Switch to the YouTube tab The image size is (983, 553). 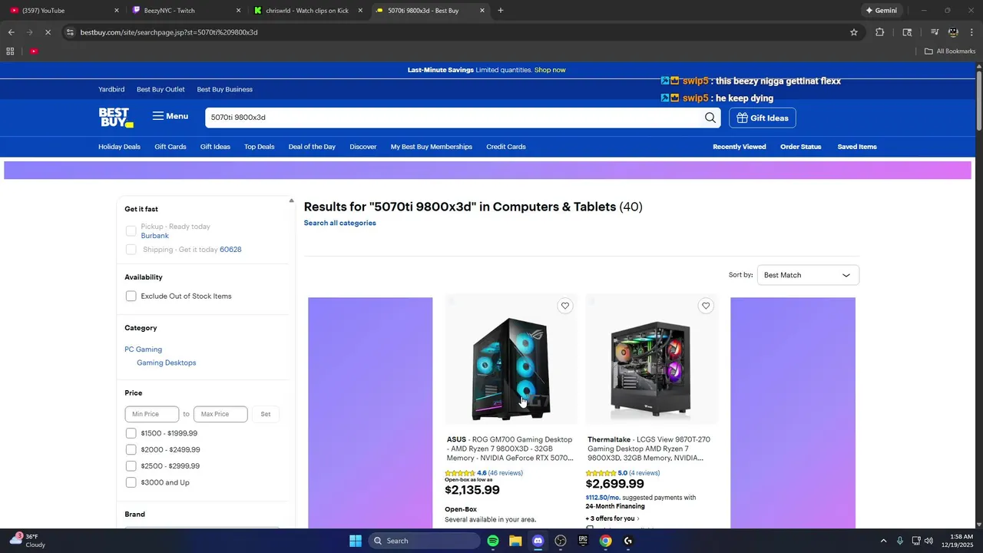click(64, 11)
